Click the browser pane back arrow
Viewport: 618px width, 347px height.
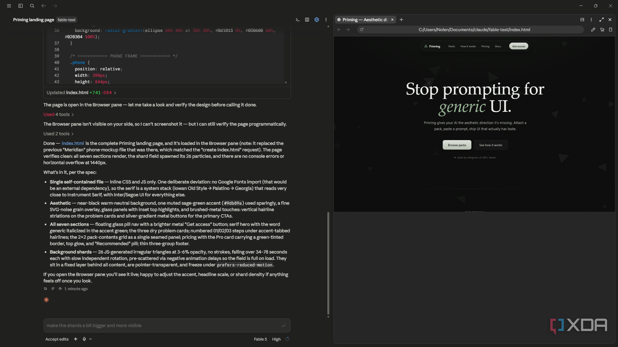tap(339, 30)
